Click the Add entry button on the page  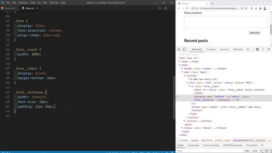(x=255, y=33)
